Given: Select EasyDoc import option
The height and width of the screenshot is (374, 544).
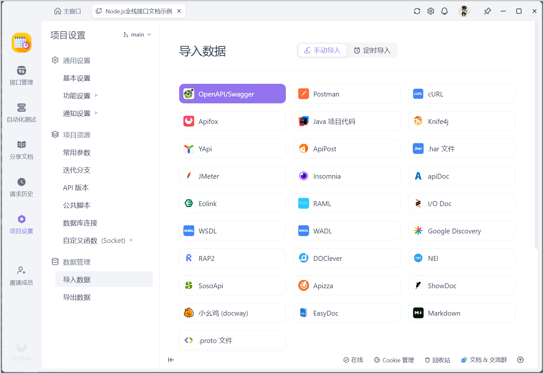Looking at the screenshot, I should pos(347,313).
